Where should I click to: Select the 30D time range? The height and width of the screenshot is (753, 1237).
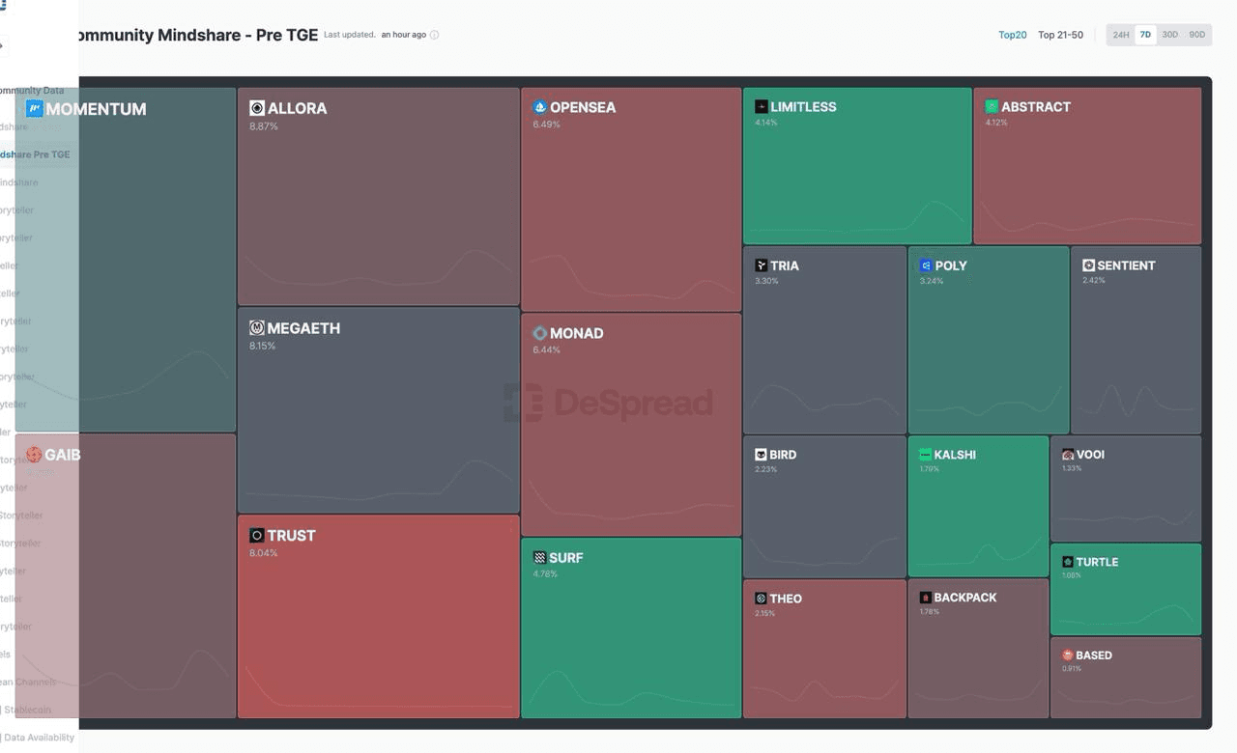click(x=1169, y=35)
